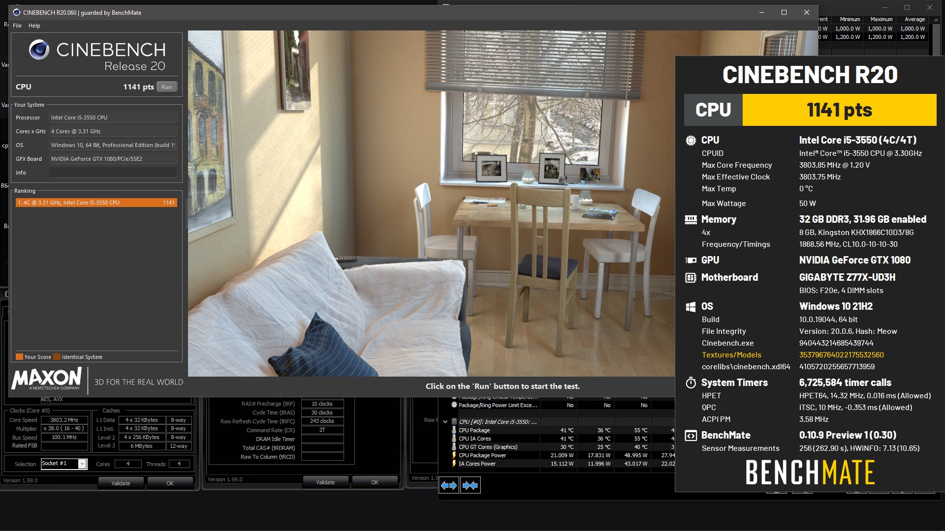Click the 6,725,584 timer calls value
Viewport: 945px width, 531px height.
(x=845, y=383)
